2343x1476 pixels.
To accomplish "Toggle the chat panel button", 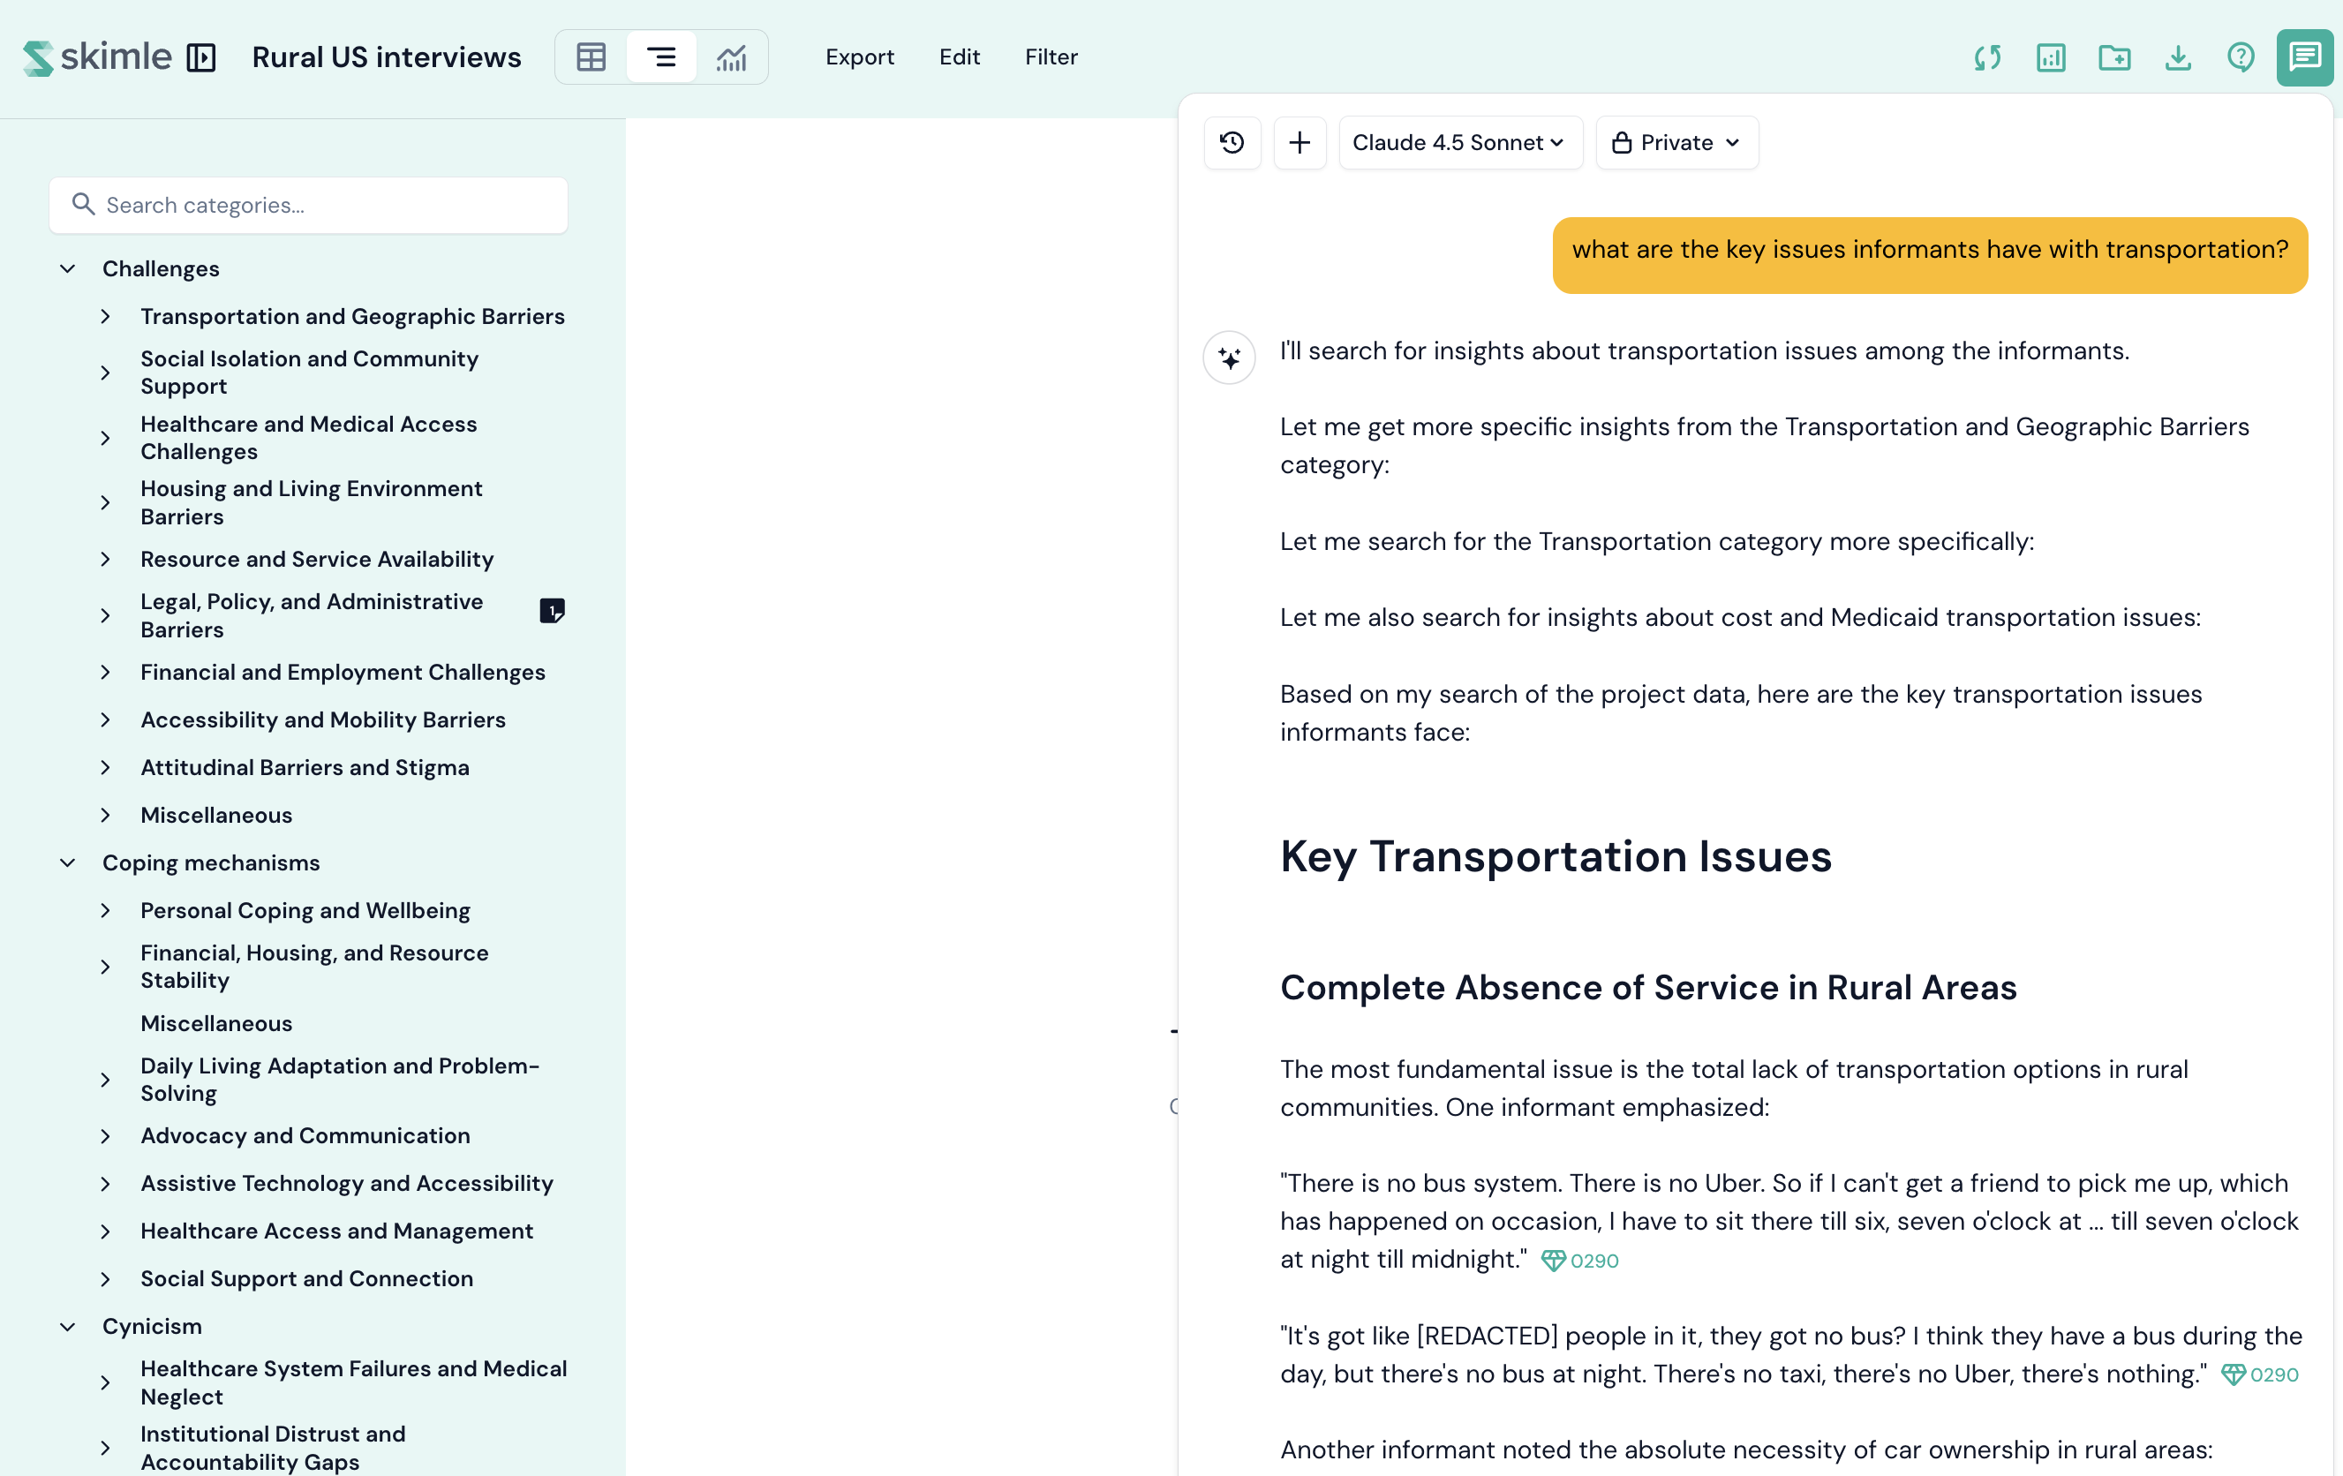I will click(x=2303, y=57).
